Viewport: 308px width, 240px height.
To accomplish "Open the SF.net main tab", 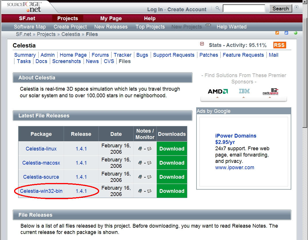I will coord(27,18).
